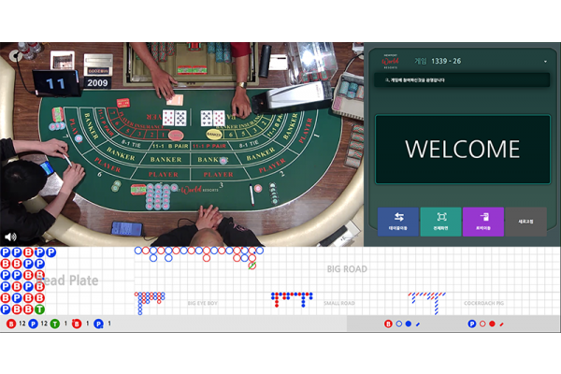The width and height of the screenshot is (561, 374).
Task: Click the blue Player count icon
Action: [x=34, y=324]
